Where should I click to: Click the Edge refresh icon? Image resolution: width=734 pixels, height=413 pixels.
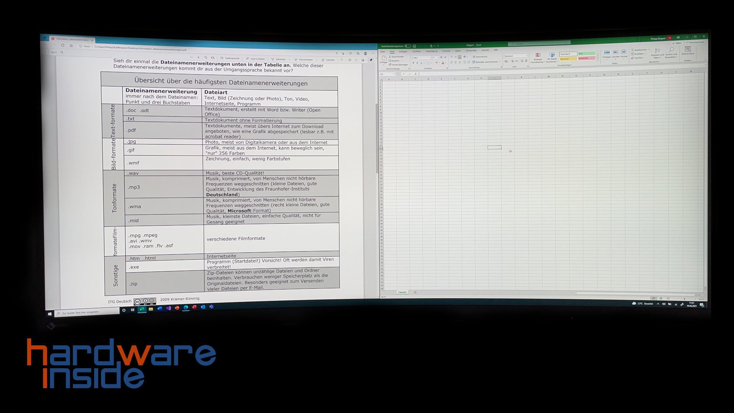click(x=63, y=46)
